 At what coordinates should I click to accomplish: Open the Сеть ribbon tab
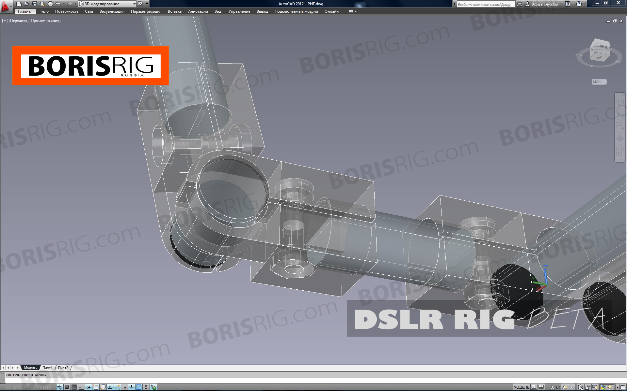coord(89,11)
